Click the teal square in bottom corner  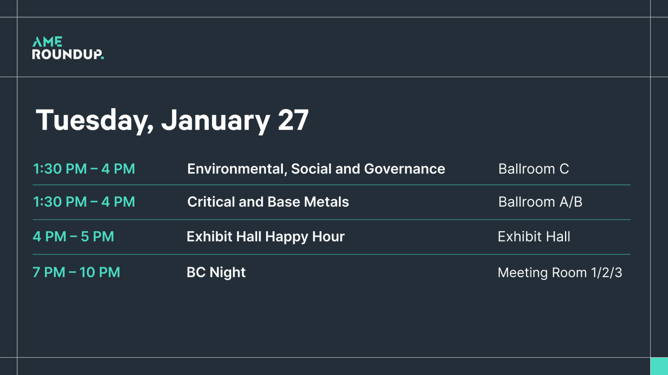(x=659, y=366)
